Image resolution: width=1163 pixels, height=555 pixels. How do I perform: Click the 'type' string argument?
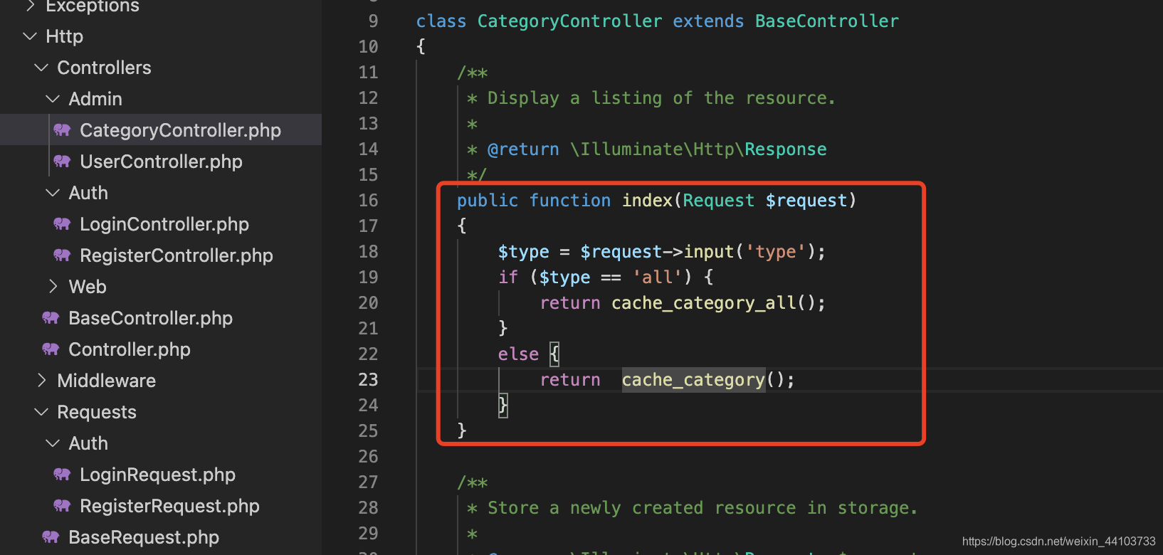[x=775, y=252]
